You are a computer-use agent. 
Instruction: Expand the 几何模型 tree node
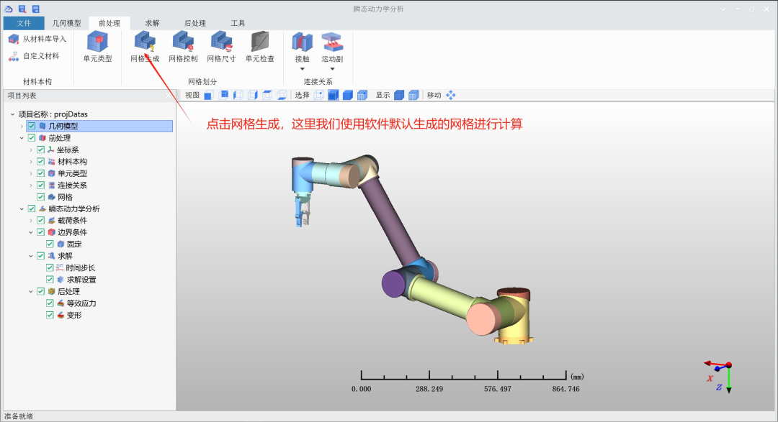click(x=22, y=126)
